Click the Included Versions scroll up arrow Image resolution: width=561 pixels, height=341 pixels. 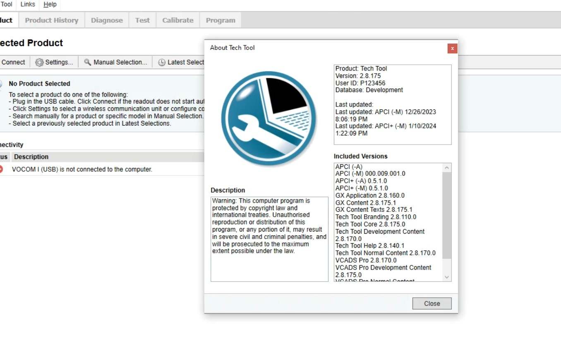pos(446,168)
